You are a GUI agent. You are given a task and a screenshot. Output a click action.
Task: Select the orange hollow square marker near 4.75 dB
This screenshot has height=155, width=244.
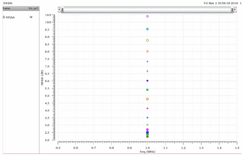point(147,99)
